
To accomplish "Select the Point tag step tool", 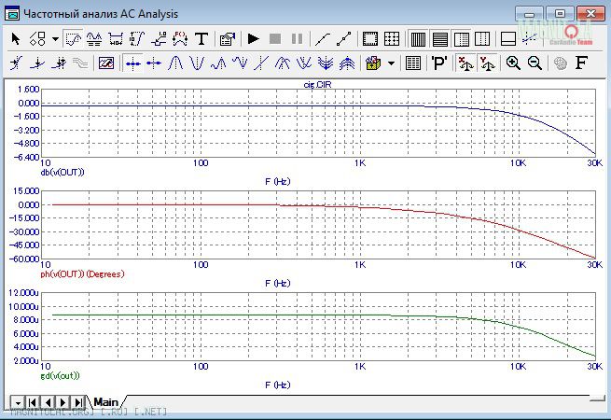I will (159, 39).
